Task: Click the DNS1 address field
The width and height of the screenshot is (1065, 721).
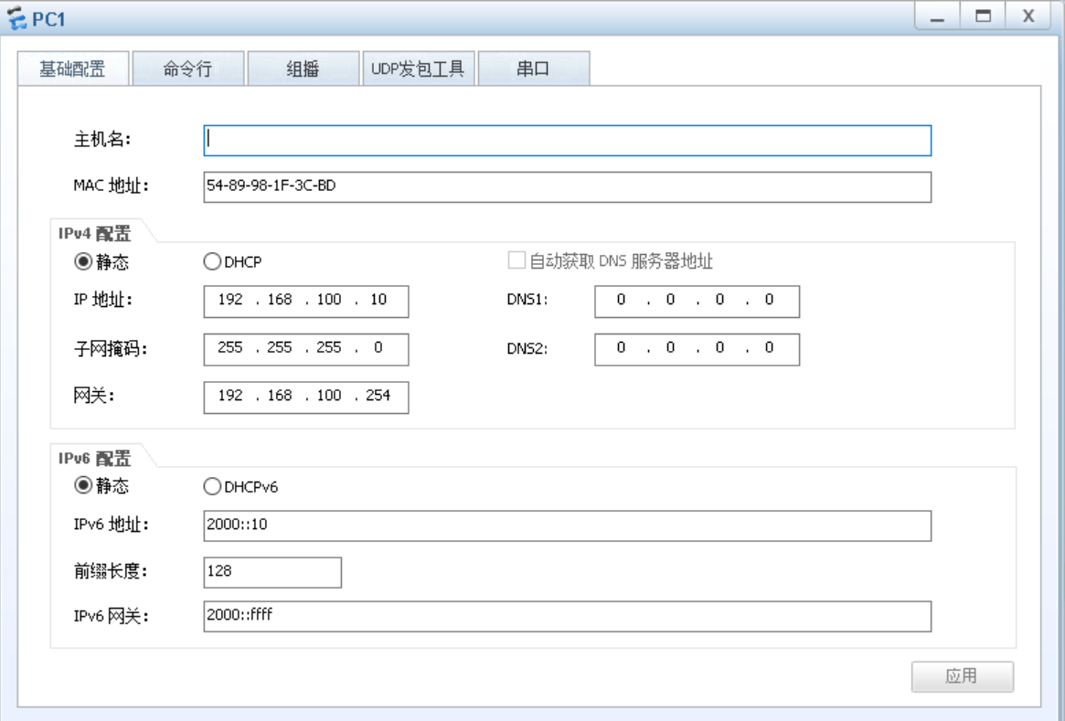Action: tap(699, 302)
